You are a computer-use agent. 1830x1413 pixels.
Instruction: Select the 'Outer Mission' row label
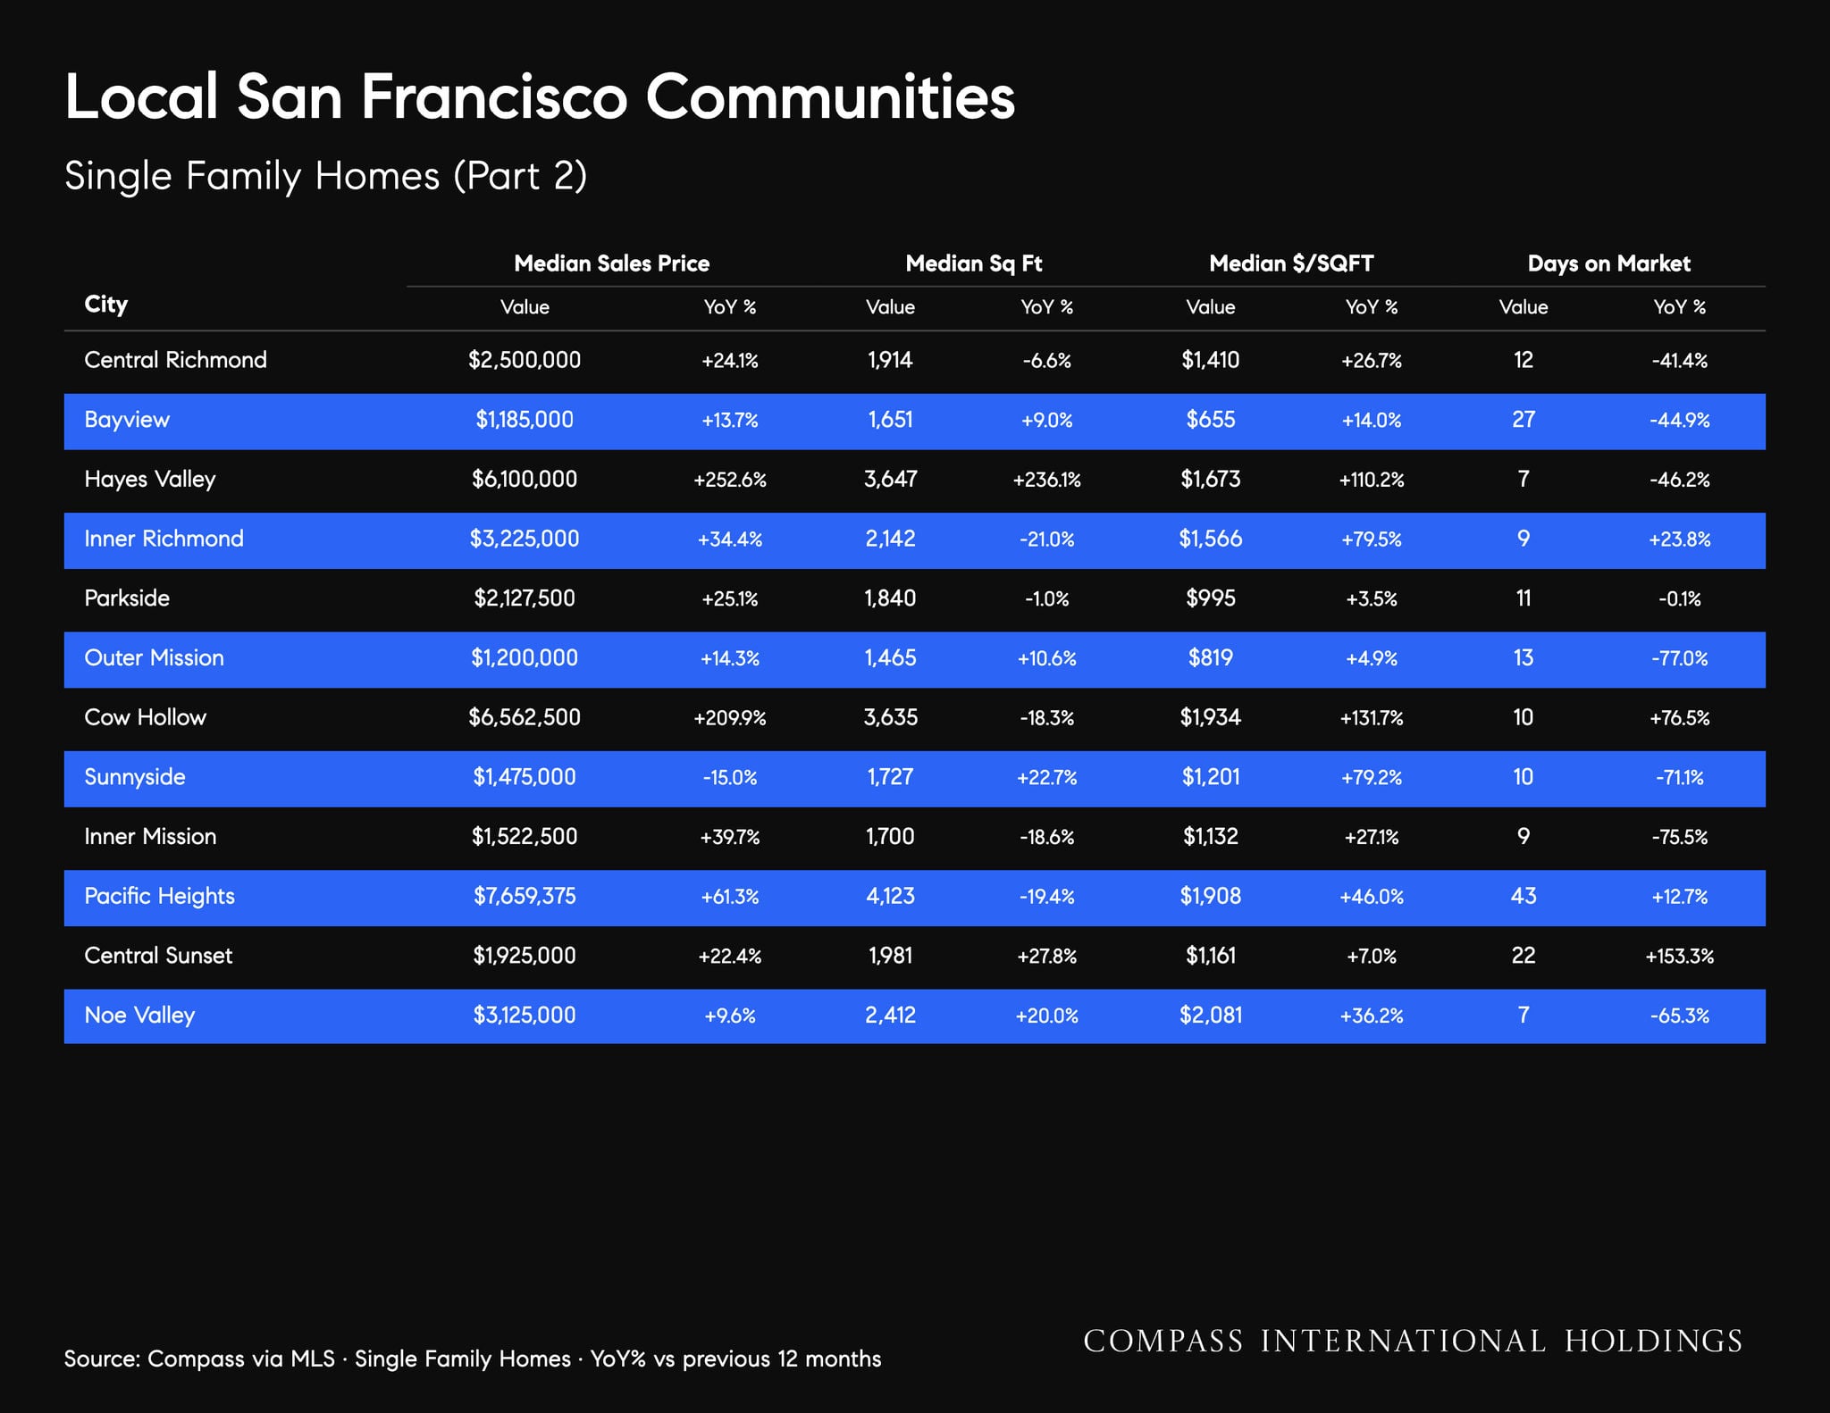(x=154, y=658)
